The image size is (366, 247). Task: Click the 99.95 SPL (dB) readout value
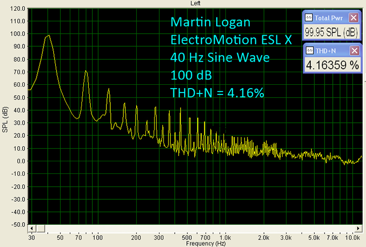pyautogui.click(x=332, y=32)
